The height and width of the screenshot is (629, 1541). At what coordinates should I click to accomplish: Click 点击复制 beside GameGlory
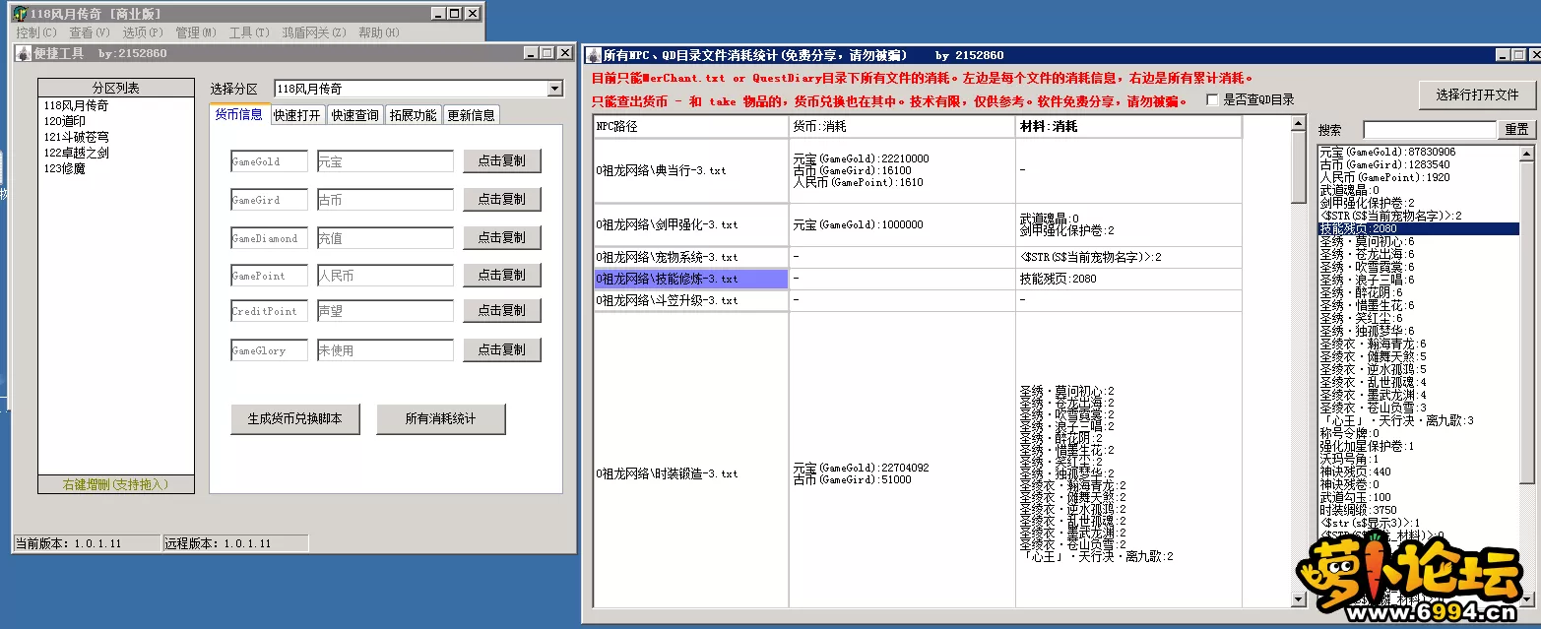coord(502,349)
